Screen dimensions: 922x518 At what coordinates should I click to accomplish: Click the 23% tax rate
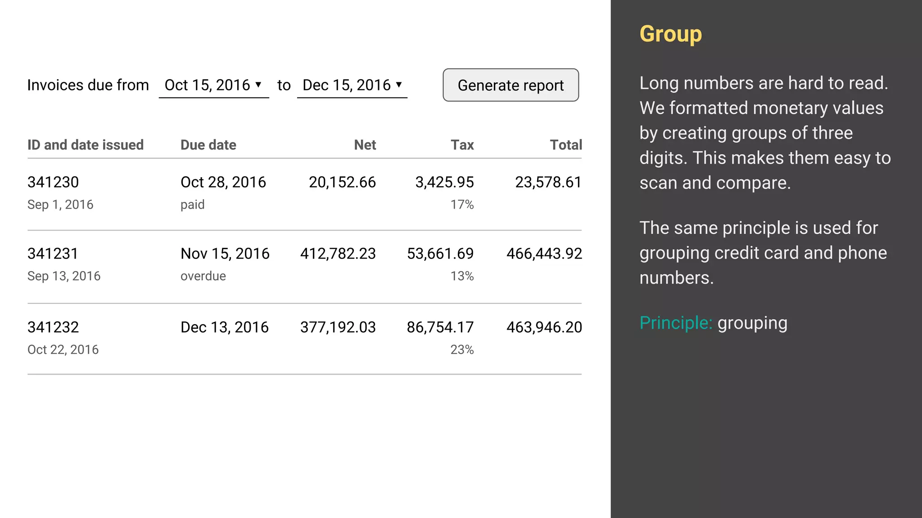pos(462,349)
